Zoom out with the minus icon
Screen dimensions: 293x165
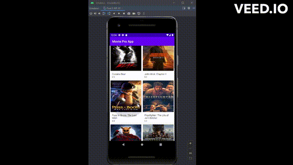pos(190,148)
